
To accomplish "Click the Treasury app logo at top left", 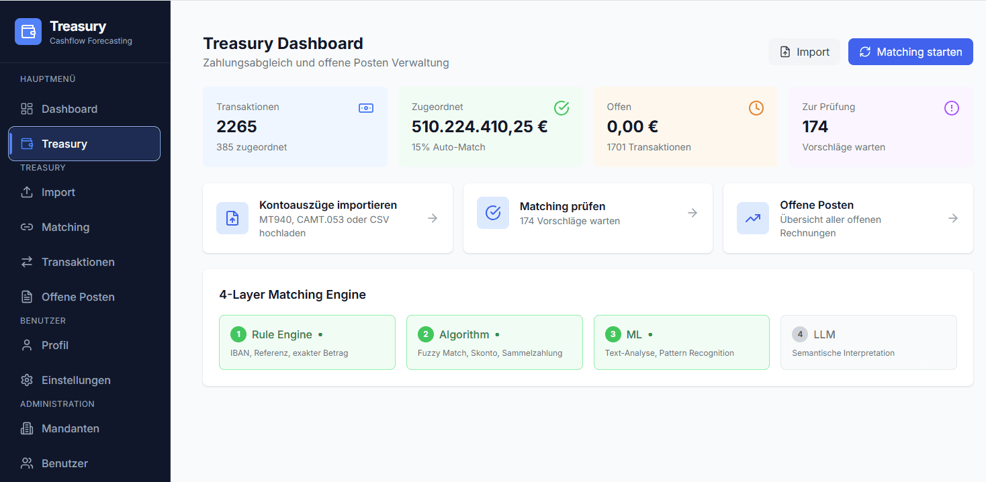I will click(28, 31).
